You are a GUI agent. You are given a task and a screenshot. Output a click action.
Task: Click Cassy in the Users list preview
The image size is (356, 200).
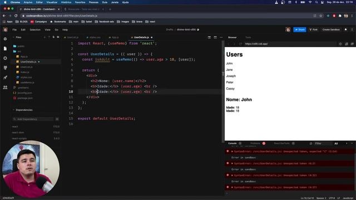click(230, 89)
